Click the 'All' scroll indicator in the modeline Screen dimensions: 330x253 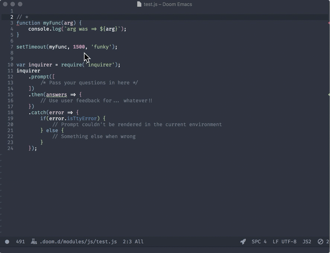coord(139,241)
